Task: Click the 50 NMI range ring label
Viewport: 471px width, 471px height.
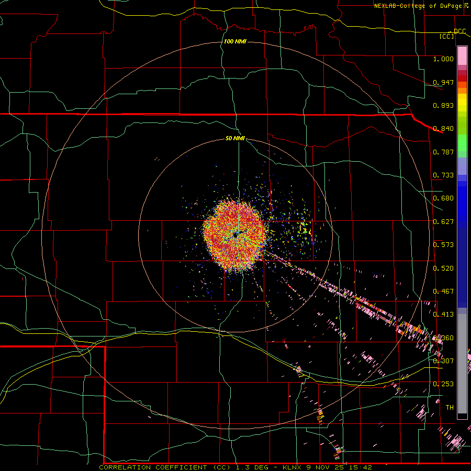Action: click(235, 138)
